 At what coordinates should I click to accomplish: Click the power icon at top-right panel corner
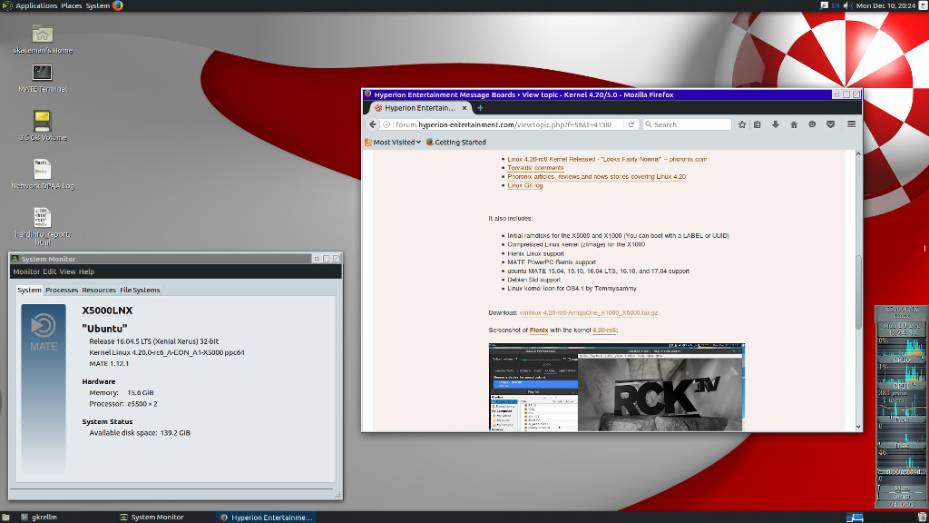(923, 5)
